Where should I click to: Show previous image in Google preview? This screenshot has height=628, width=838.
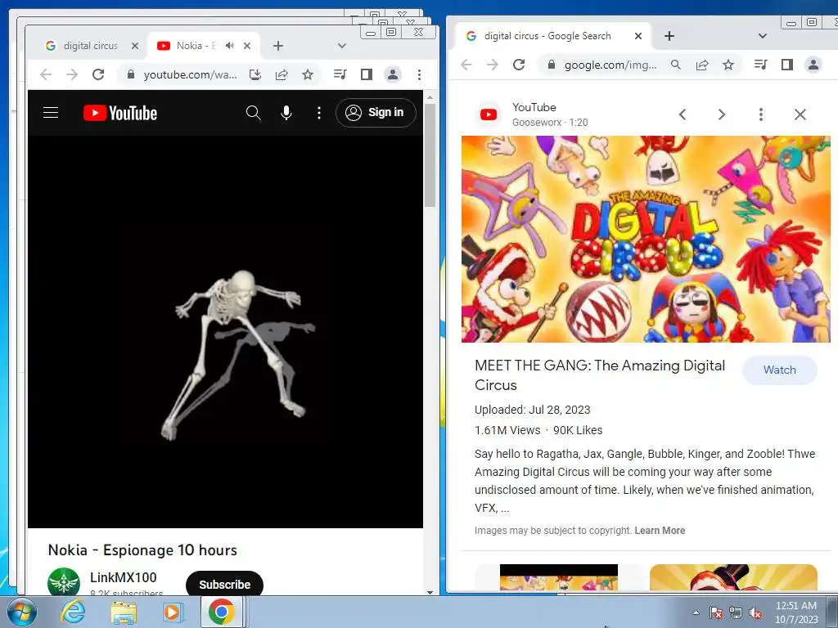[683, 114]
